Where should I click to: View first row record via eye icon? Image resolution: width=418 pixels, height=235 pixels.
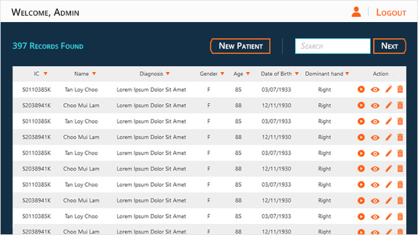(x=375, y=90)
